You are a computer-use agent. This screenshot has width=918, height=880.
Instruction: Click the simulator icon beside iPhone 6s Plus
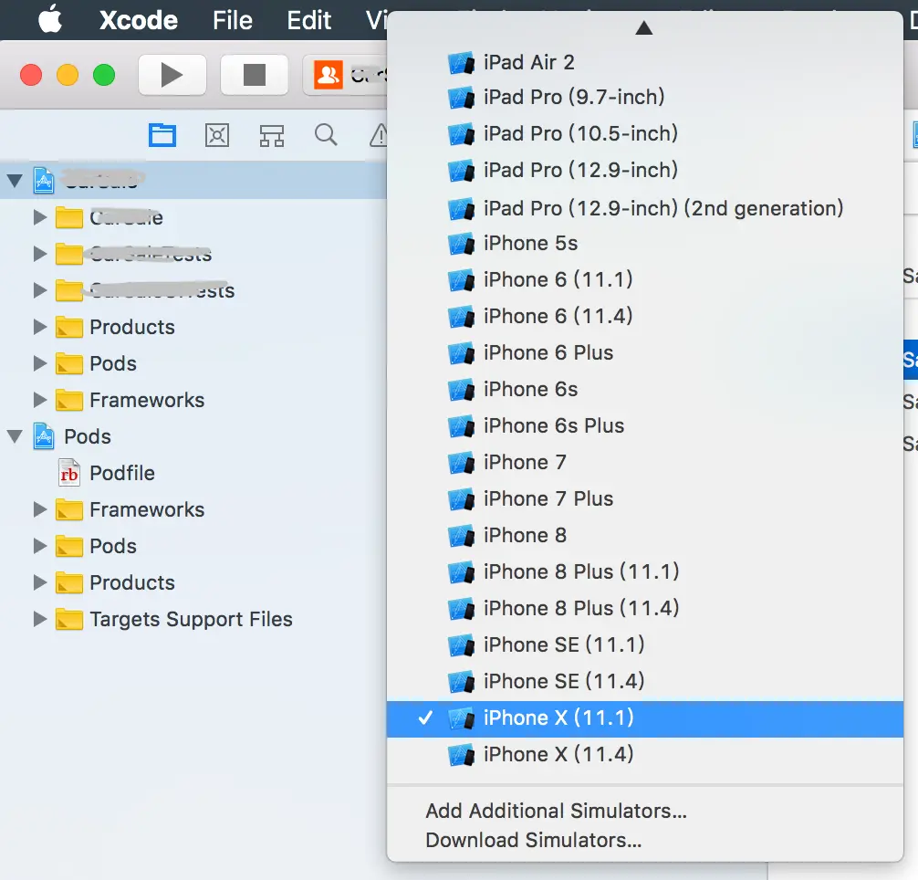(462, 426)
